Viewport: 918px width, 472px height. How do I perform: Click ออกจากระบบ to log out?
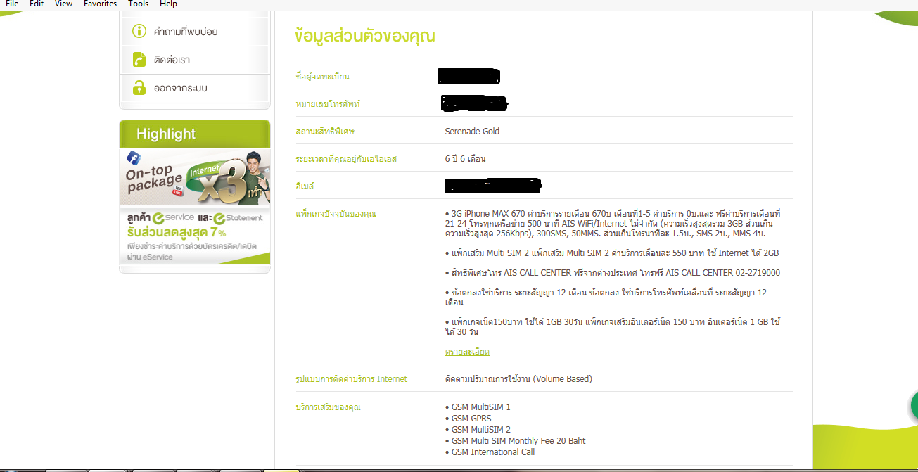point(180,88)
